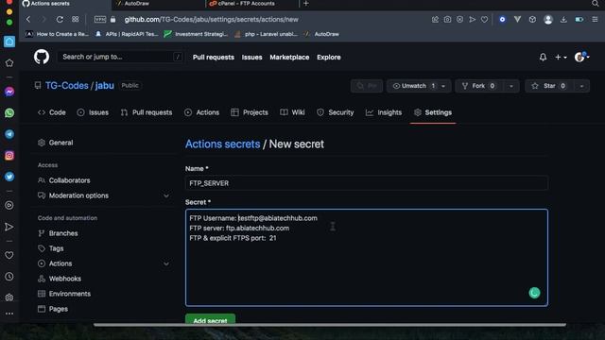Screen dimensions: 605x340
Task: Reload the page with refresh icon
Action: click(60, 19)
